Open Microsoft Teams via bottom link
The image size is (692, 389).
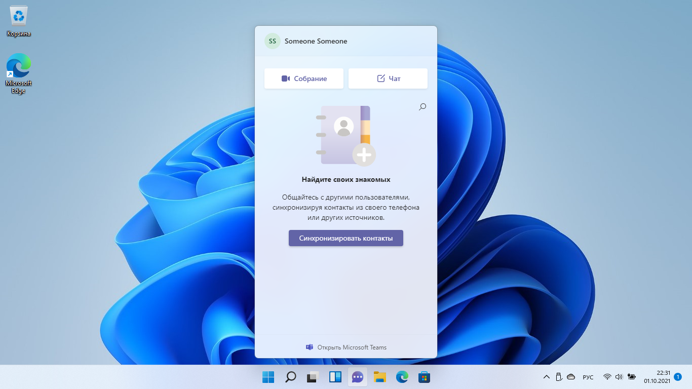[346, 347]
